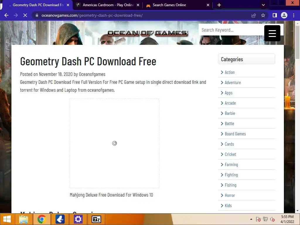
Task: Open the blue frog app in taskbar
Action: 60,219
